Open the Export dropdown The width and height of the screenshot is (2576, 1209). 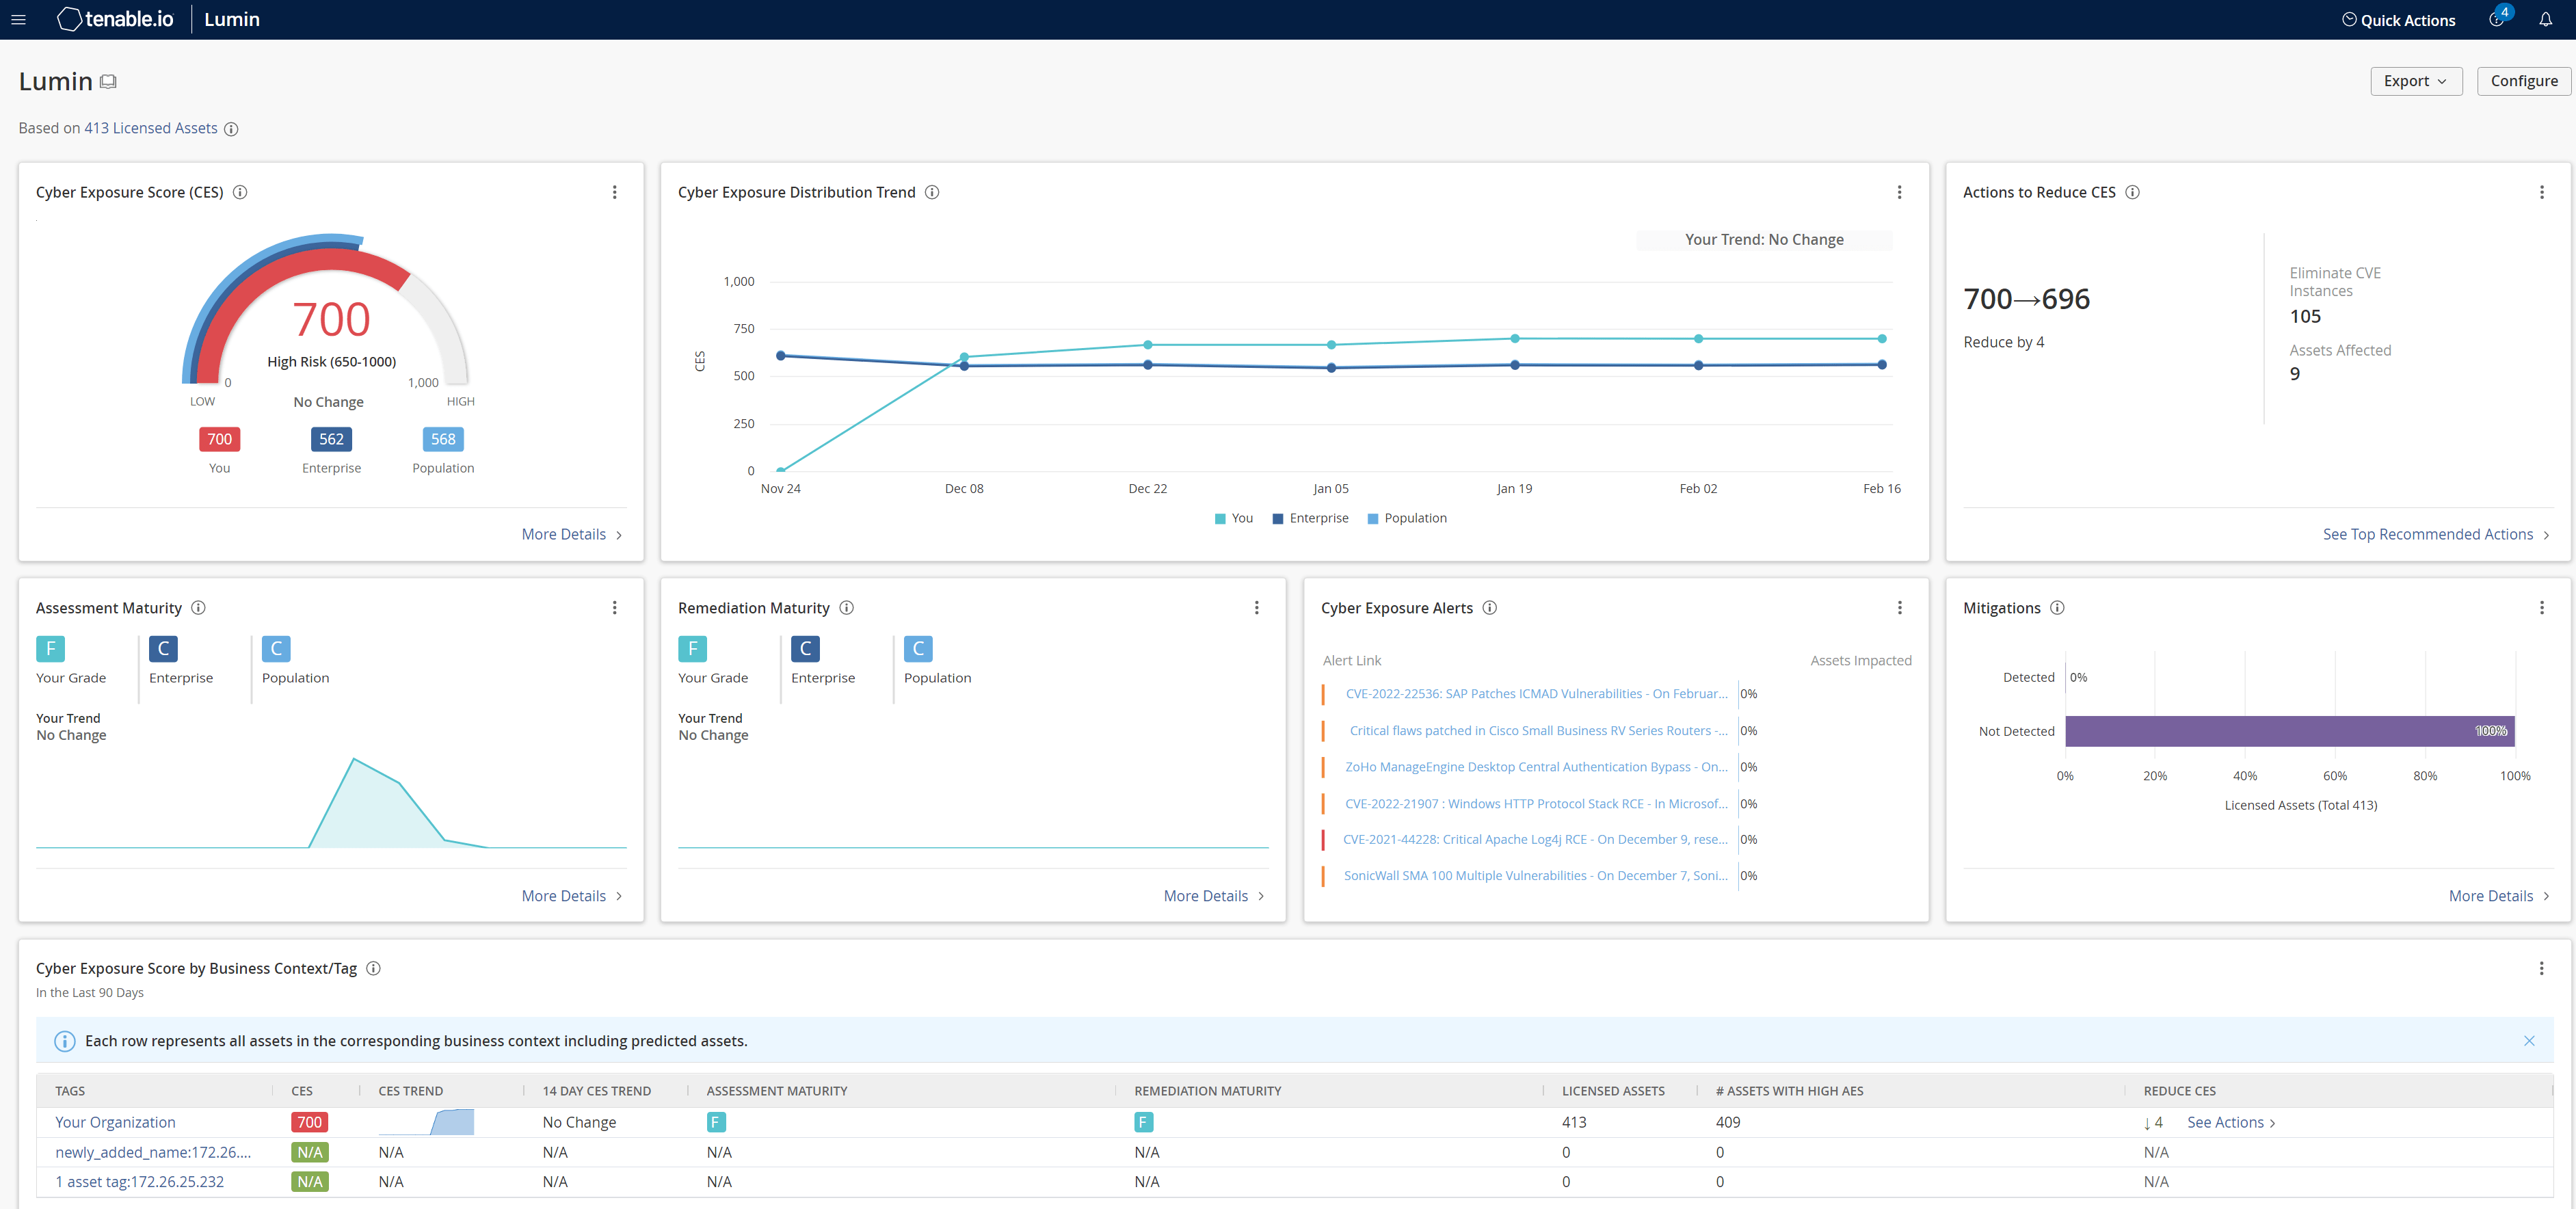[x=2416, y=81]
